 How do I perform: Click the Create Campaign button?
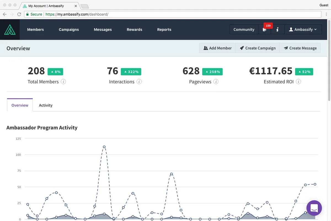click(x=258, y=48)
